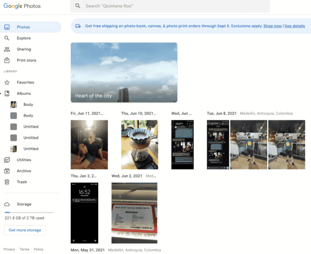The height and width of the screenshot is (254, 311).
Task: Click the storage usage progress bar
Action: point(29,212)
